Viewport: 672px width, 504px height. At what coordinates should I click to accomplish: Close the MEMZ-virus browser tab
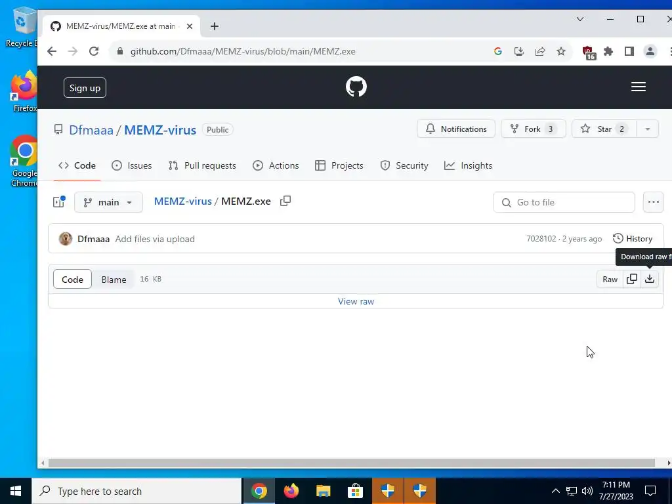[190, 26]
